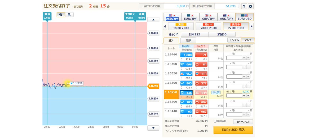Increase quantity with plus at rate 1.16200
The height and width of the screenshot is (138, 318).
(244, 105)
